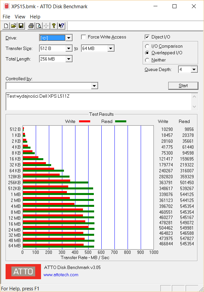Click the New document toolbar icon

pyautogui.click(x=6, y=26)
